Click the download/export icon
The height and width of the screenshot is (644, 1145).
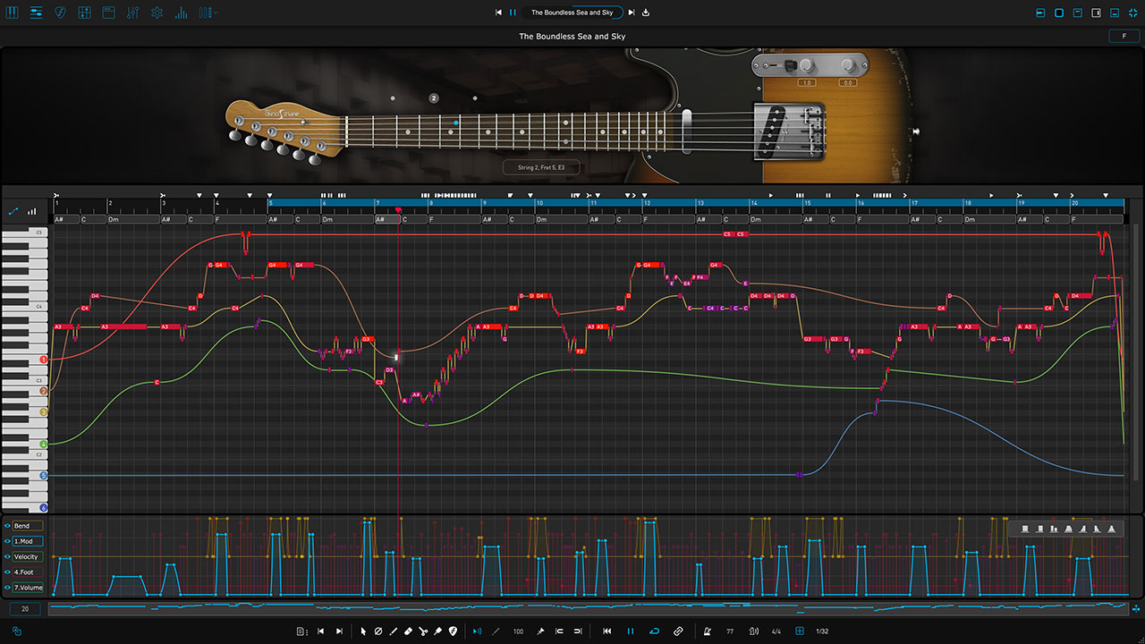[x=646, y=13]
